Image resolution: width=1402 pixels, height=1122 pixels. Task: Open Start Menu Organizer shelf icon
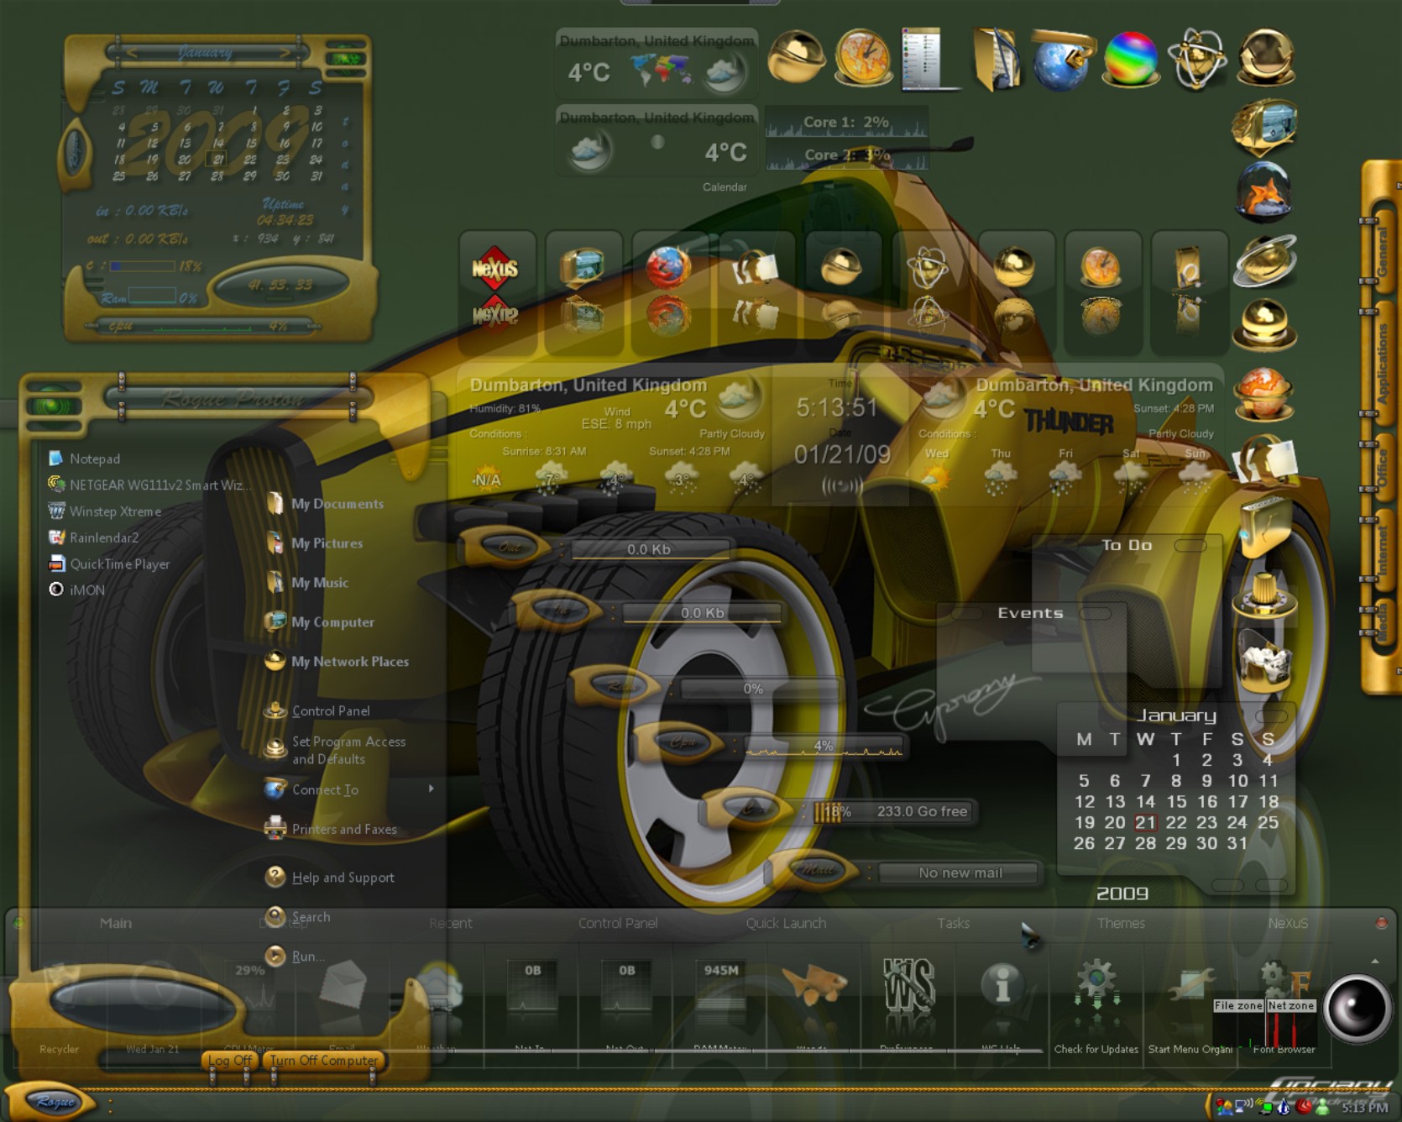(1192, 984)
